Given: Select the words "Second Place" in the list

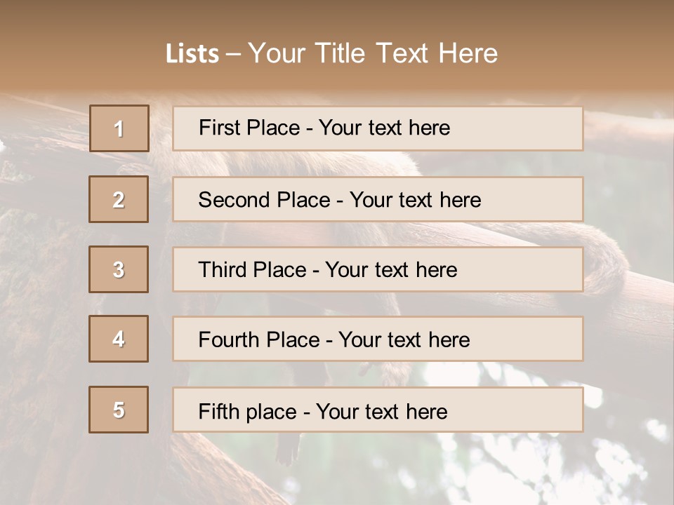Looking at the screenshot, I should click(264, 200).
